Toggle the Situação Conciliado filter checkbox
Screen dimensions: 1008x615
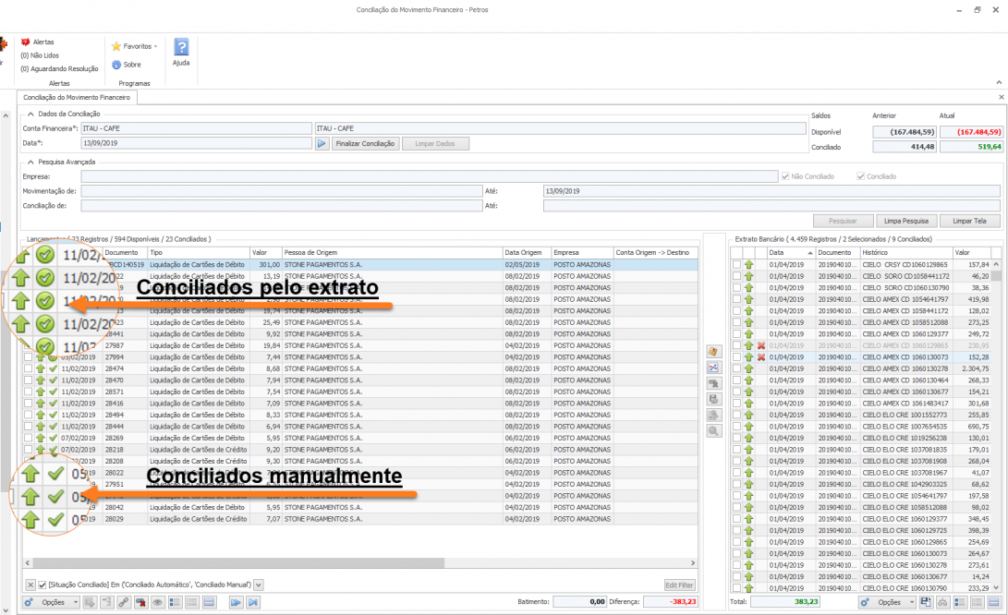pyautogui.click(x=42, y=585)
